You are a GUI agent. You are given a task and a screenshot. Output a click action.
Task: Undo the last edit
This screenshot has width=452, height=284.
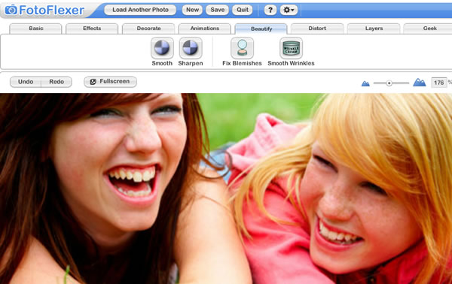(26, 82)
